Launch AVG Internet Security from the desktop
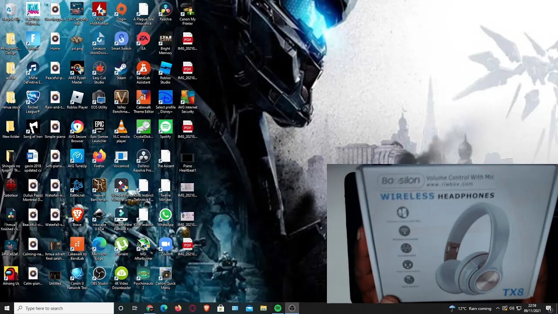558x314 pixels. pyautogui.click(x=187, y=102)
